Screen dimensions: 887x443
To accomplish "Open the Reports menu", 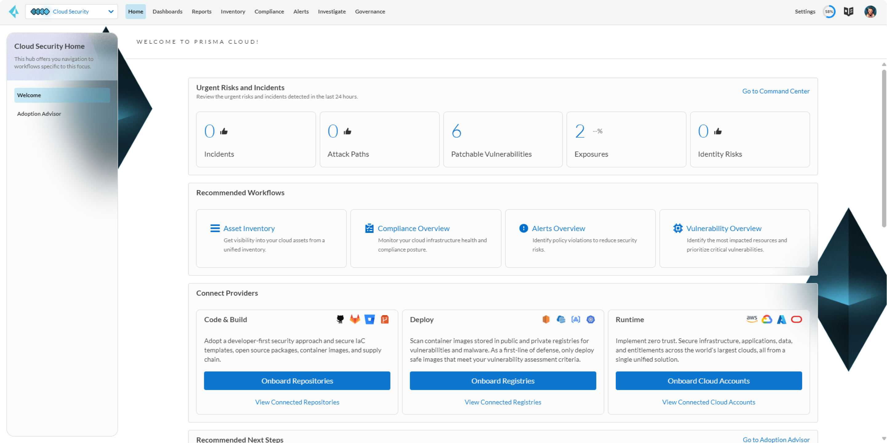I will pyautogui.click(x=201, y=11).
